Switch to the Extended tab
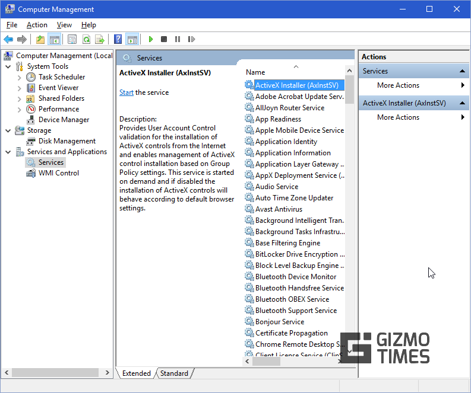 coord(137,373)
